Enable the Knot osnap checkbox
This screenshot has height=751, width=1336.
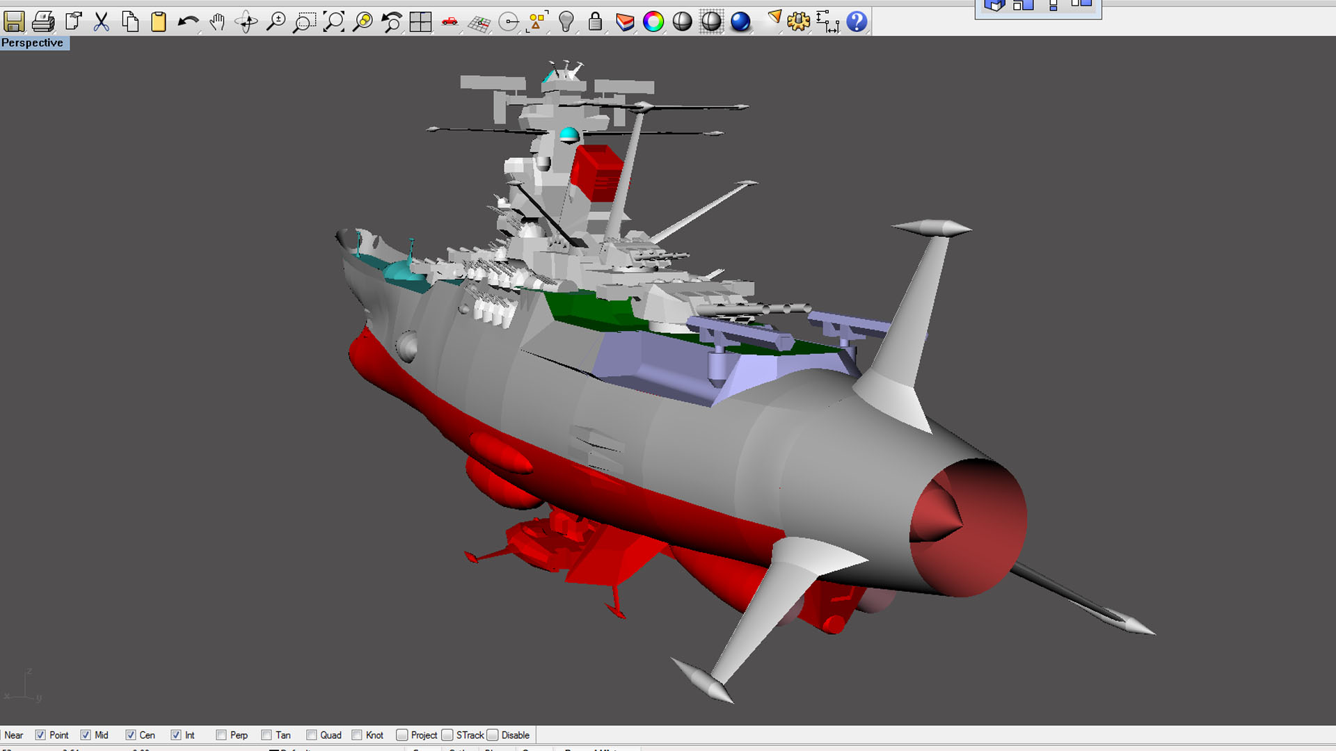357,735
